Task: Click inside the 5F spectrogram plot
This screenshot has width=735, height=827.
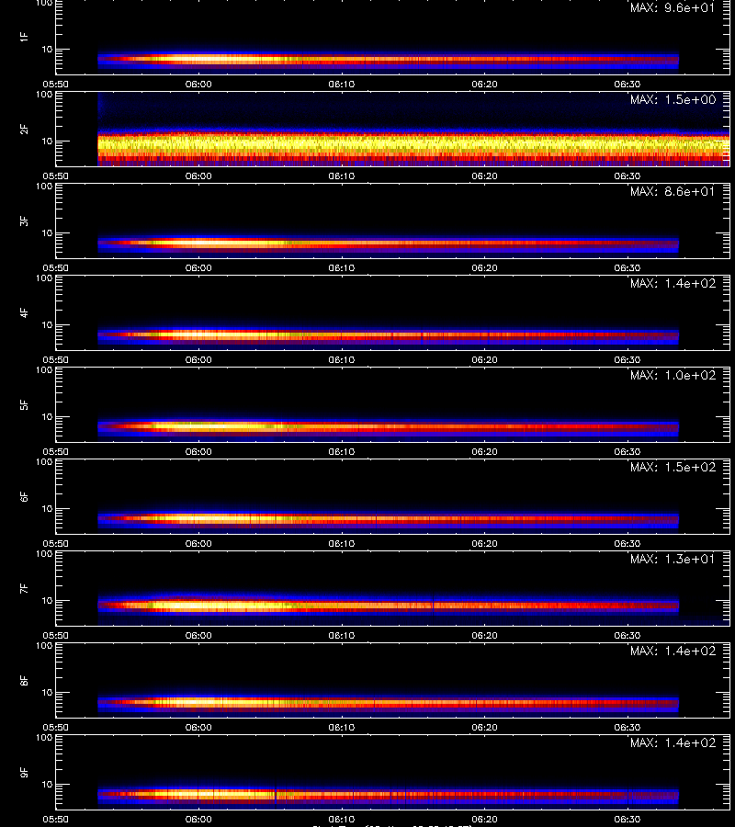Action: [392, 404]
